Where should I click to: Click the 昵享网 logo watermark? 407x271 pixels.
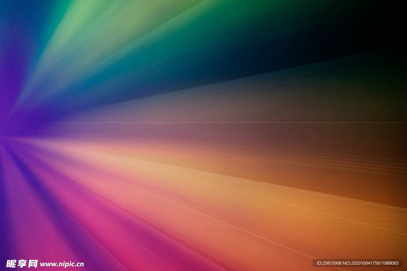[x=22, y=263]
